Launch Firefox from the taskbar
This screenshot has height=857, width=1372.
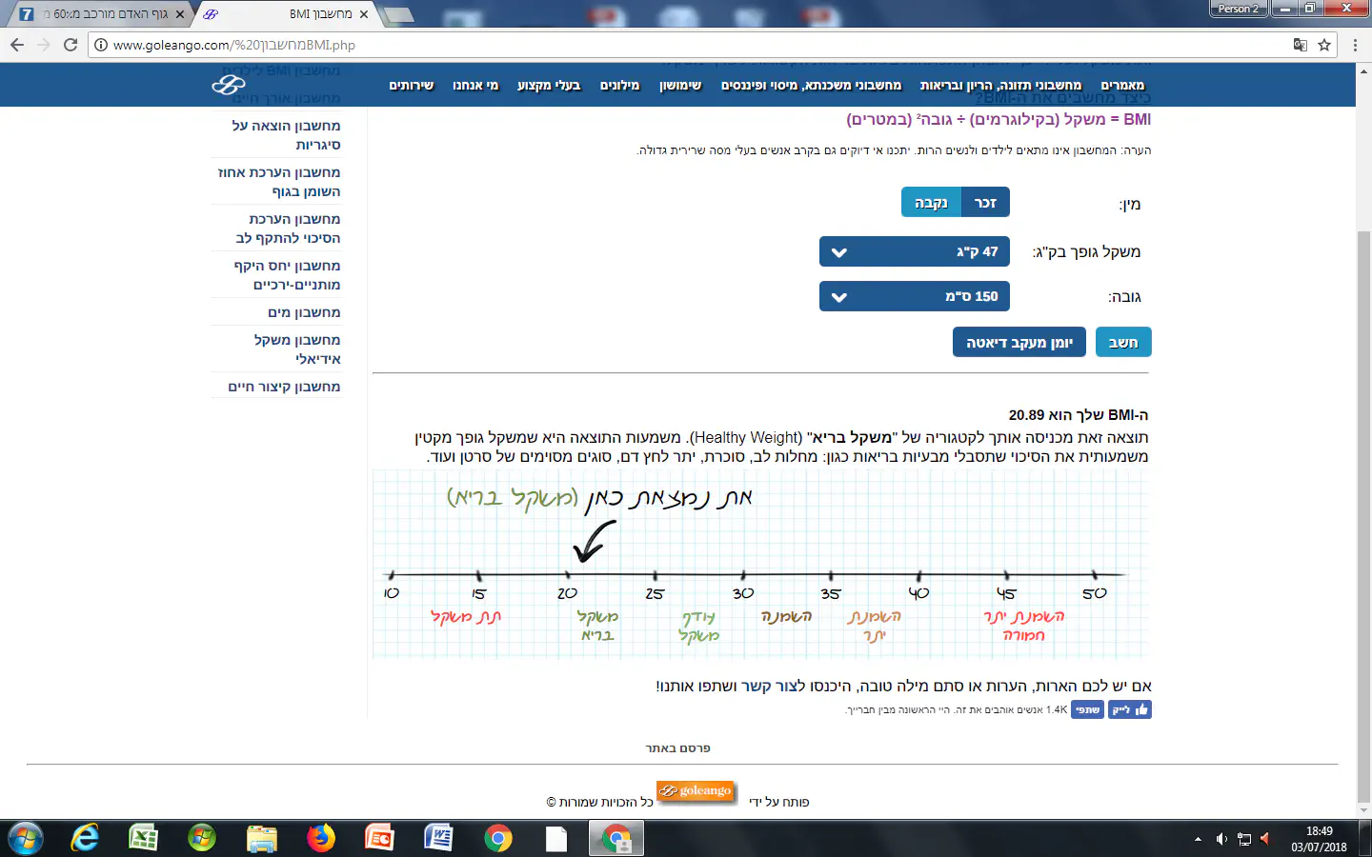[321, 838]
